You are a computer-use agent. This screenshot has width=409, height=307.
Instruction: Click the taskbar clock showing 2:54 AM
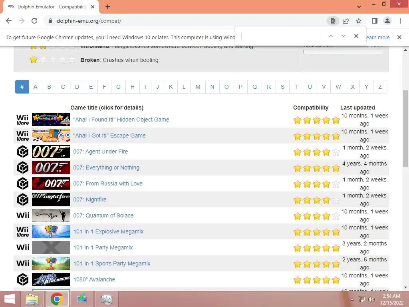[x=391, y=299]
